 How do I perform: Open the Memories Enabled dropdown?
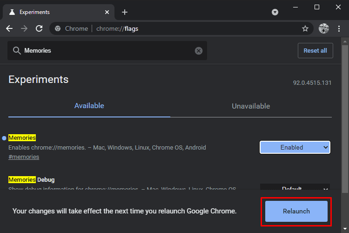tap(295, 147)
